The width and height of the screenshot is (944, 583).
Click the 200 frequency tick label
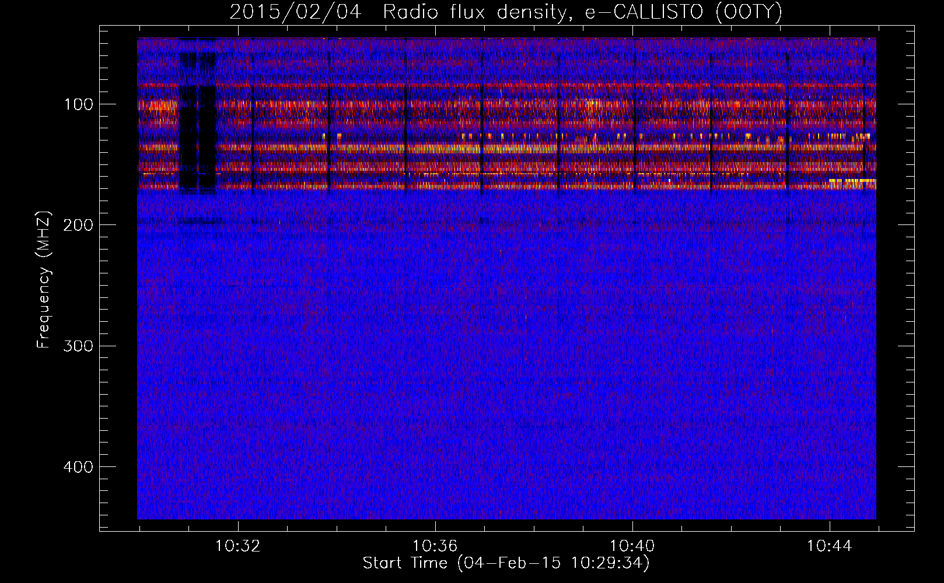click(x=78, y=226)
